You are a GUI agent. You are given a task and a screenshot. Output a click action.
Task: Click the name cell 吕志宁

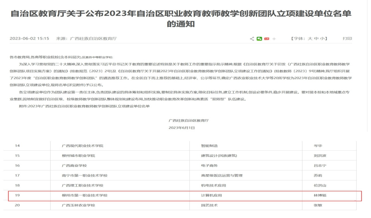point(320,166)
